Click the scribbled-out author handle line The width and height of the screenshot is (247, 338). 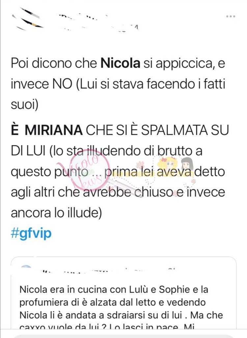tap(98, 28)
